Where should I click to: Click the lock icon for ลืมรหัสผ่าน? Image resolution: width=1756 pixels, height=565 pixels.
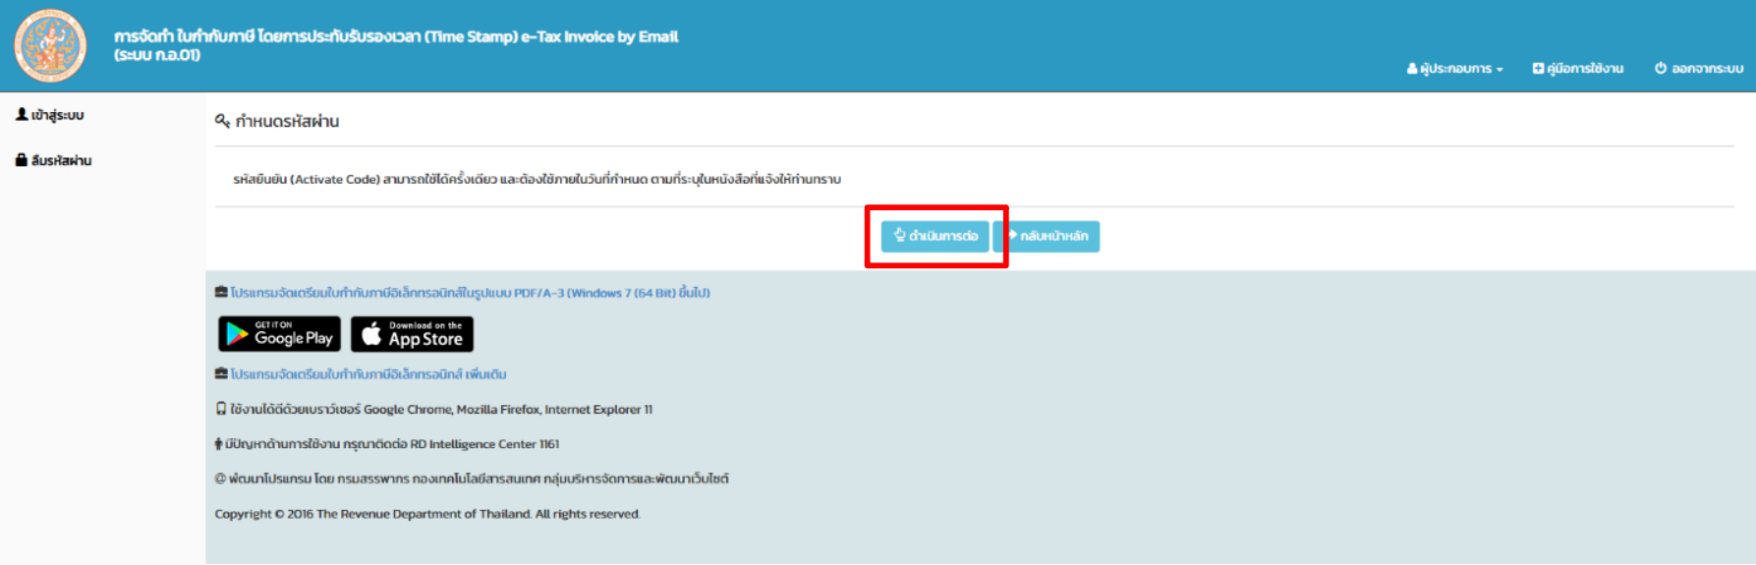click(x=22, y=160)
